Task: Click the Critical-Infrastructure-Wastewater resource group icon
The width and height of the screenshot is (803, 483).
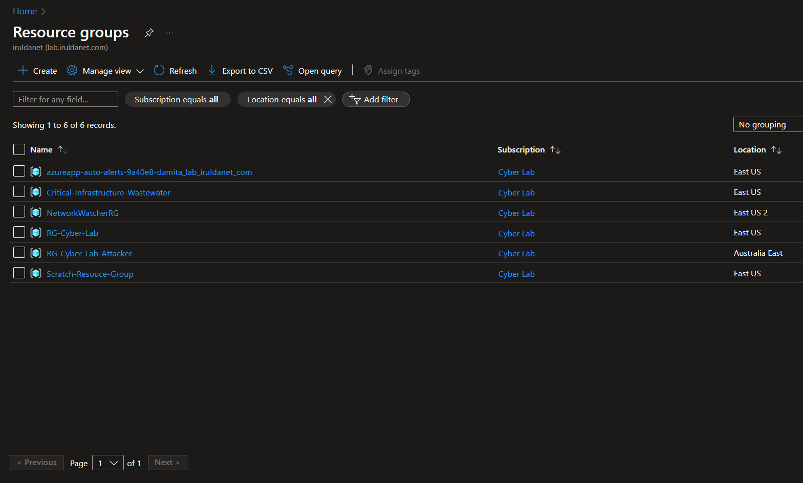Action: tap(36, 192)
